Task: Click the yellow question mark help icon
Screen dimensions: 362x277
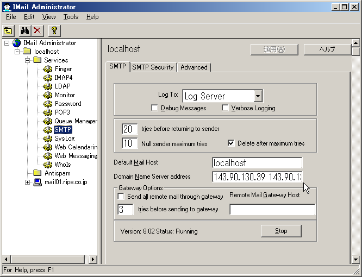Action: [x=54, y=30]
